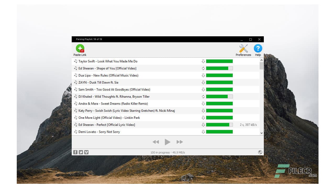Click the music note icon beside Demi Lovato
335x188 pixels.
[76, 132]
